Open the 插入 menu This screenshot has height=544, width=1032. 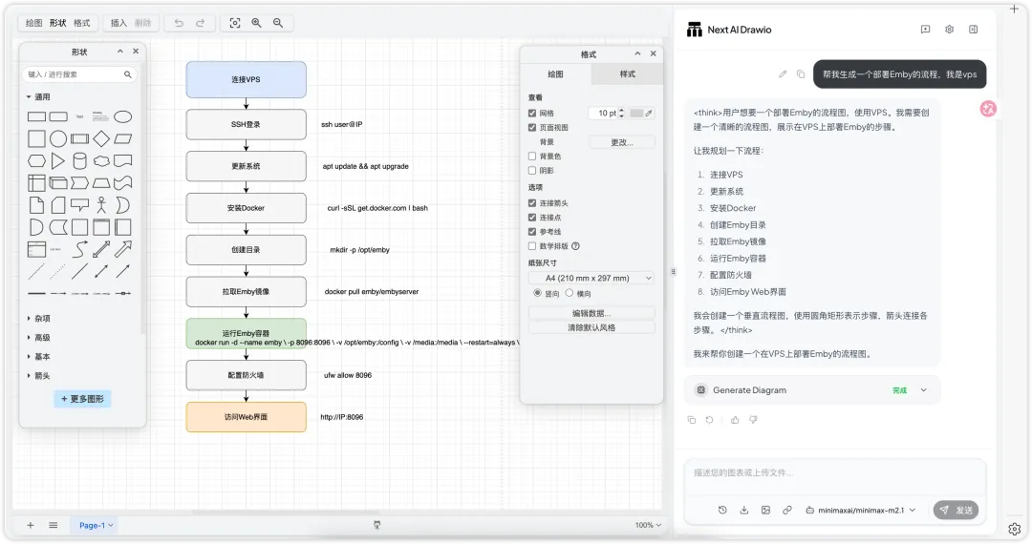click(x=118, y=23)
